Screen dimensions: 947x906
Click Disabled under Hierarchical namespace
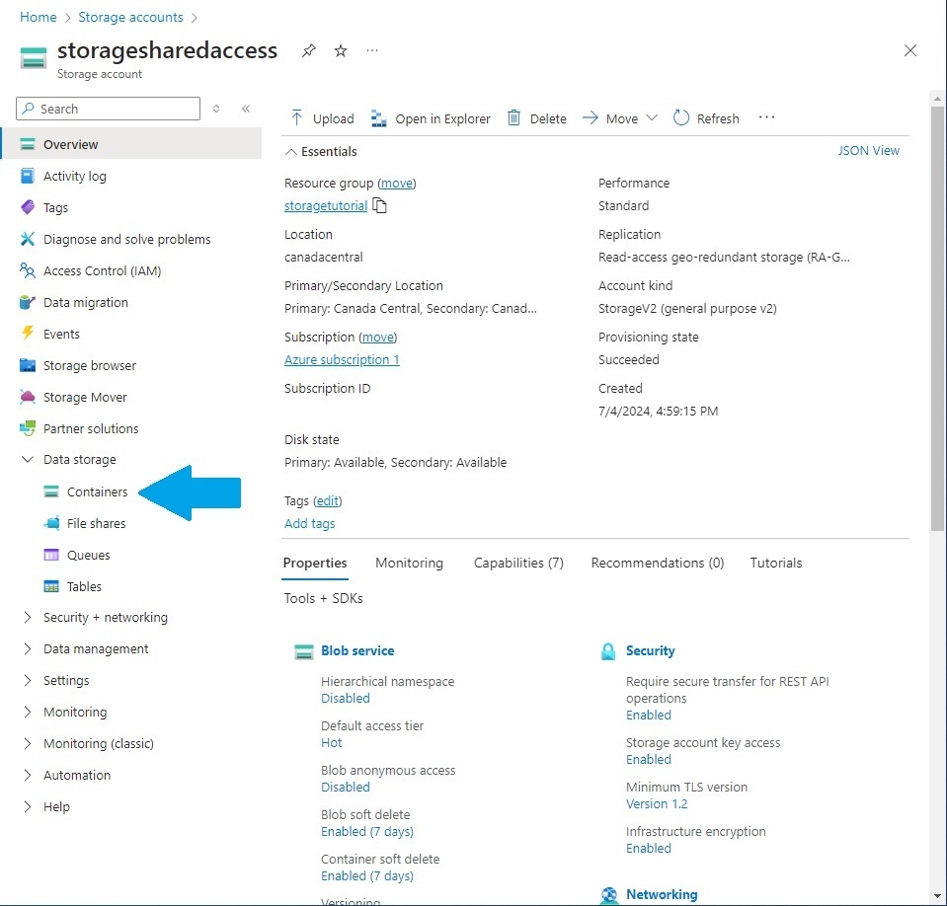[x=345, y=699]
